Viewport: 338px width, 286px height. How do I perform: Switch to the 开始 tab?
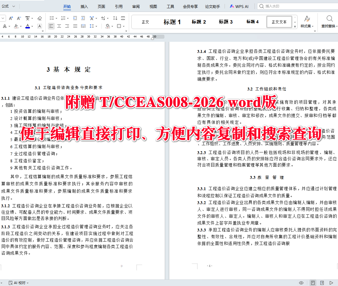point(67,7)
